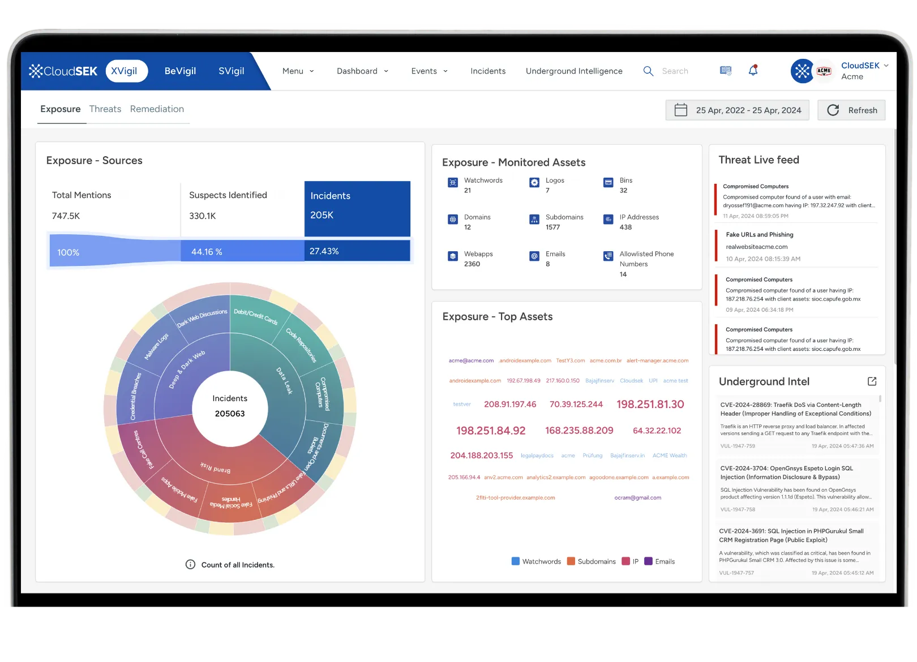Click the refresh circular arrow icon
The height and width of the screenshot is (662, 917).
tap(833, 110)
